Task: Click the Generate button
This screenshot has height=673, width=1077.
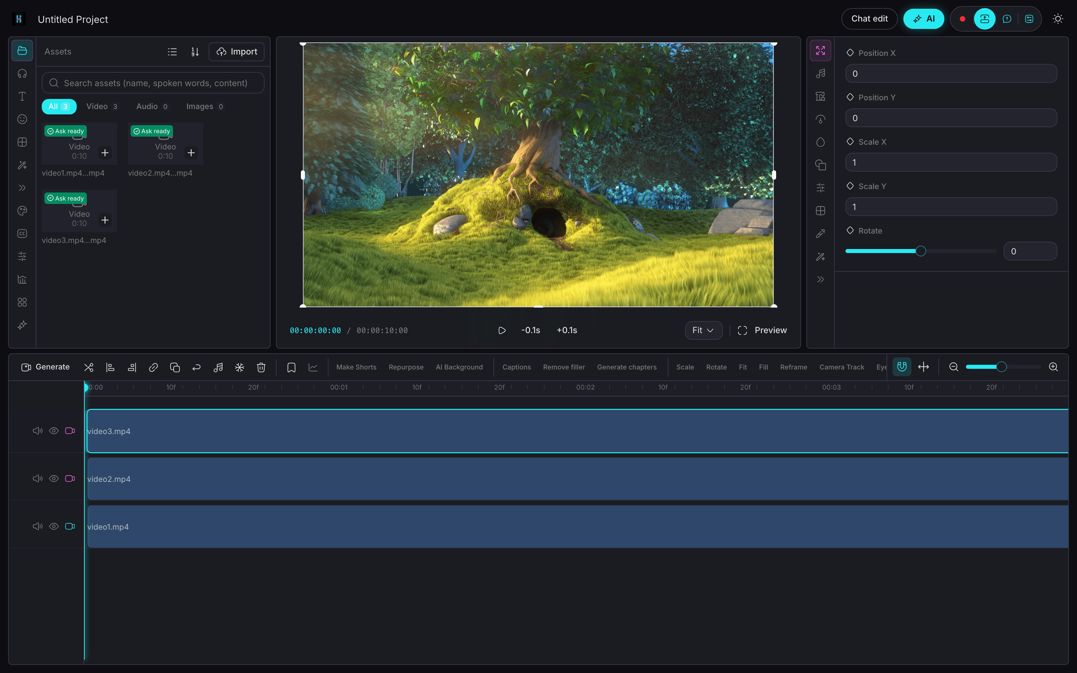Action: tap(45, 367)
